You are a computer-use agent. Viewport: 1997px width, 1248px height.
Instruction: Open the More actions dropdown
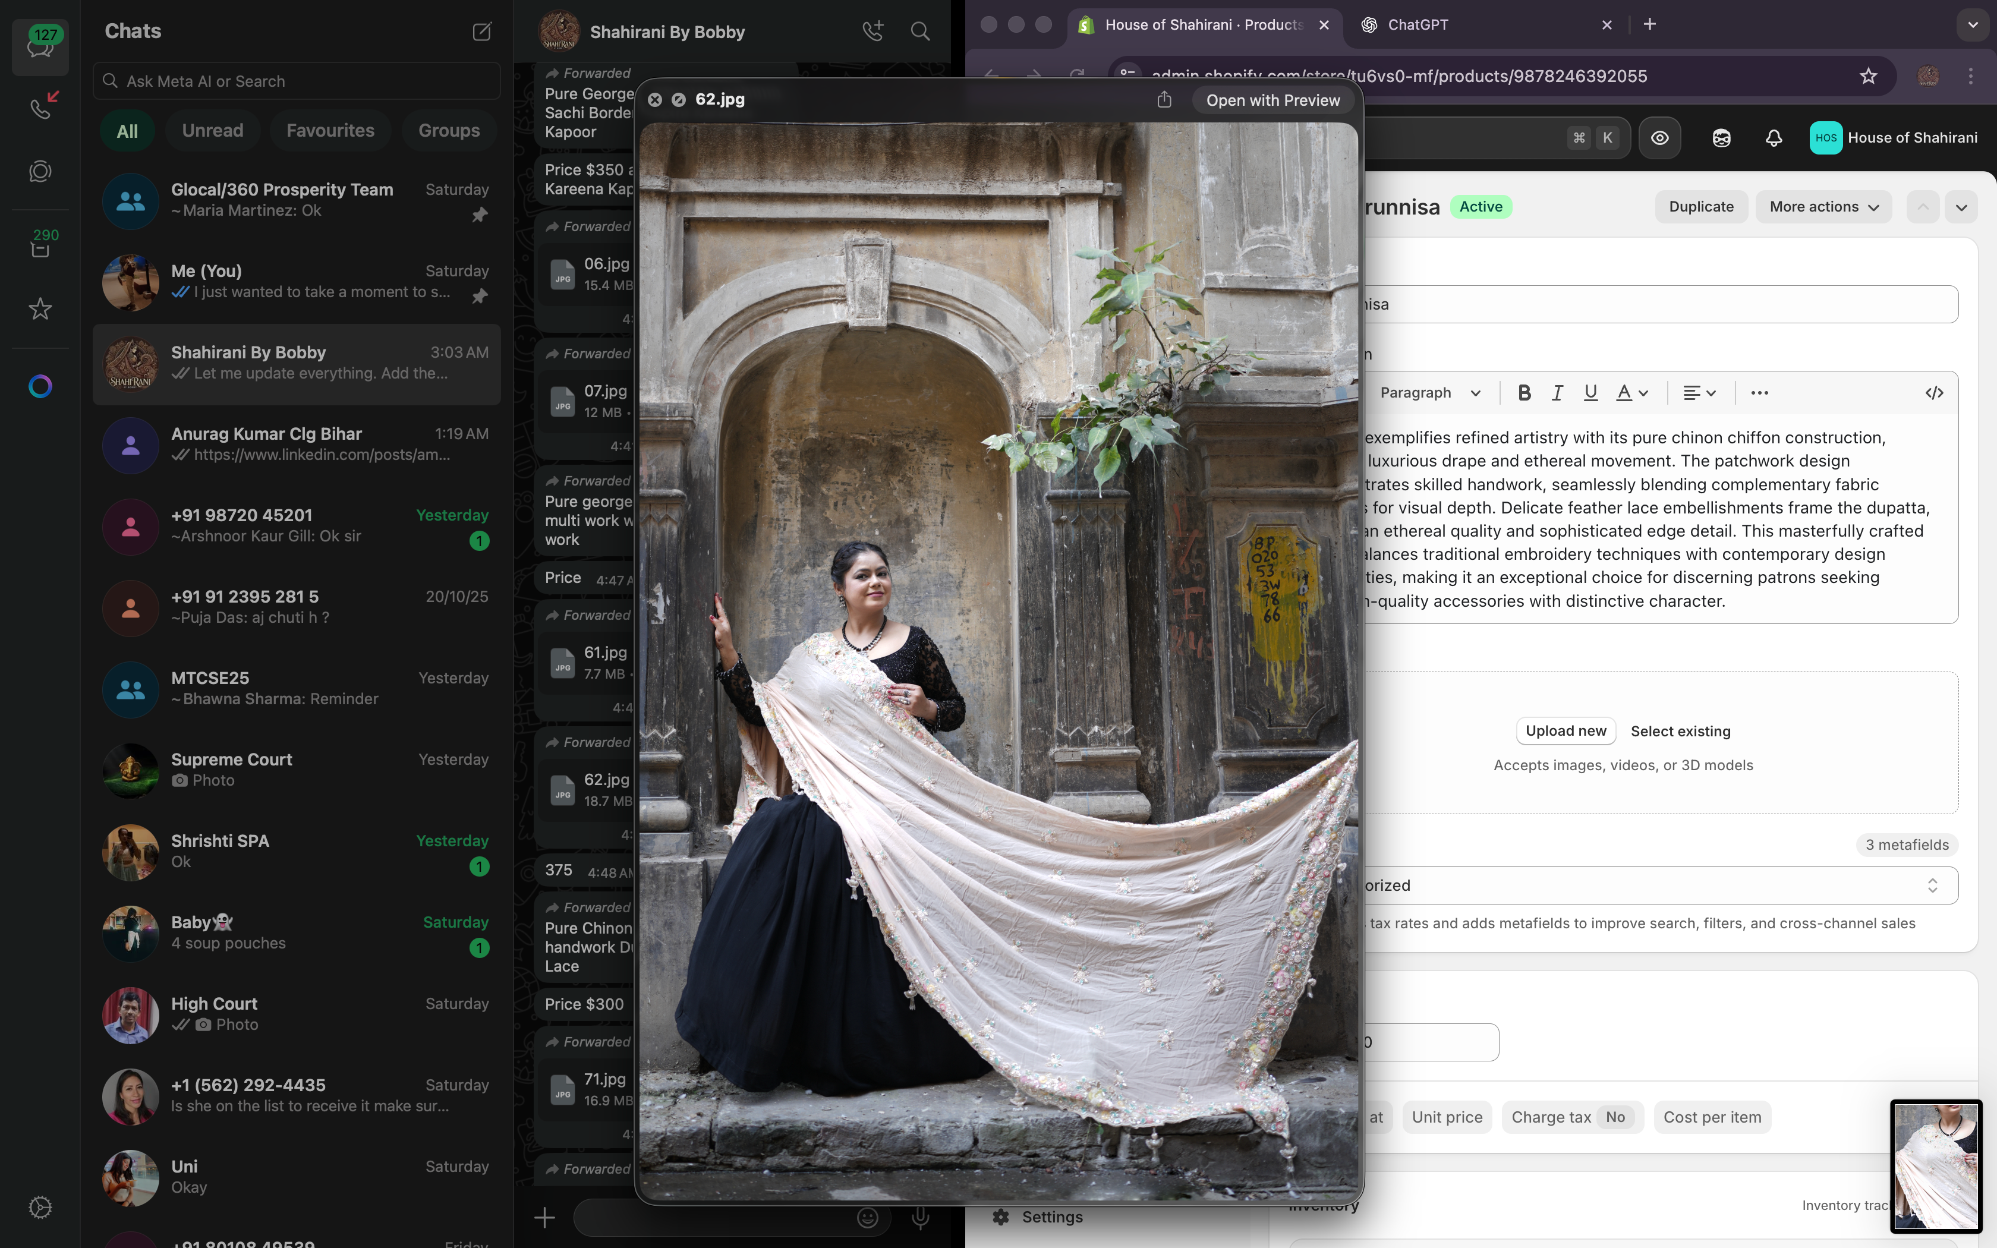click(x=1823, y=206)
